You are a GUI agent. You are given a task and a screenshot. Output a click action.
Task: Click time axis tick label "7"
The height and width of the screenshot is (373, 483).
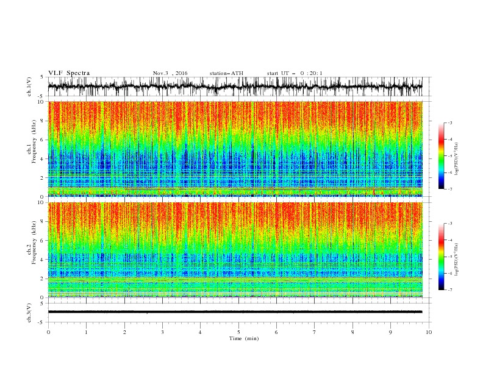point(315,332)
